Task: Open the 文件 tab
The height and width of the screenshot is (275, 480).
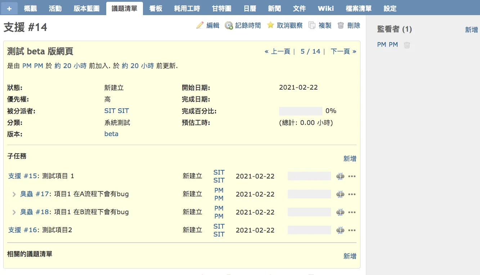Action: click(300, 8)
